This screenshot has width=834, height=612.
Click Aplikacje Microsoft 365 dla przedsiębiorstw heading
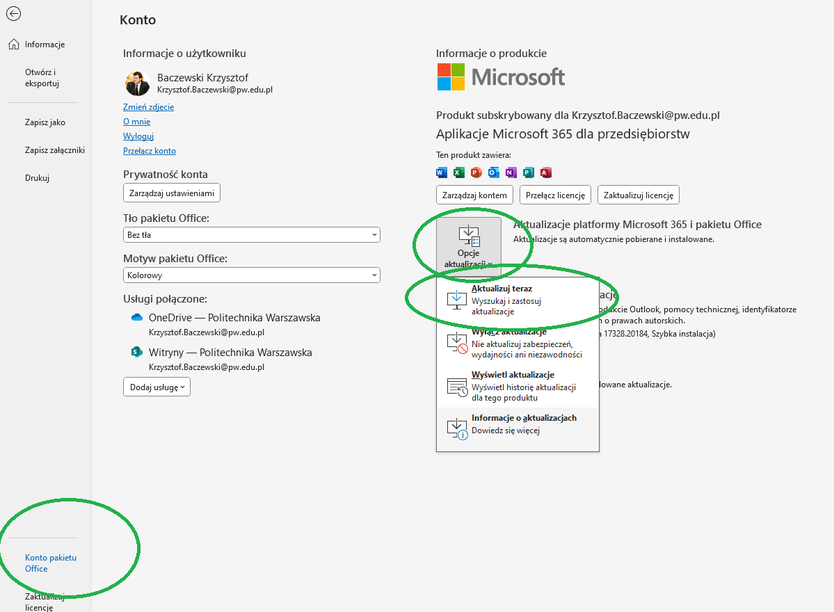pos(563,134)
